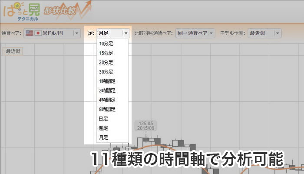Screen dimensions: 304x174
Task: Choose the 20分足 option
Action: (x=112, y=62)
